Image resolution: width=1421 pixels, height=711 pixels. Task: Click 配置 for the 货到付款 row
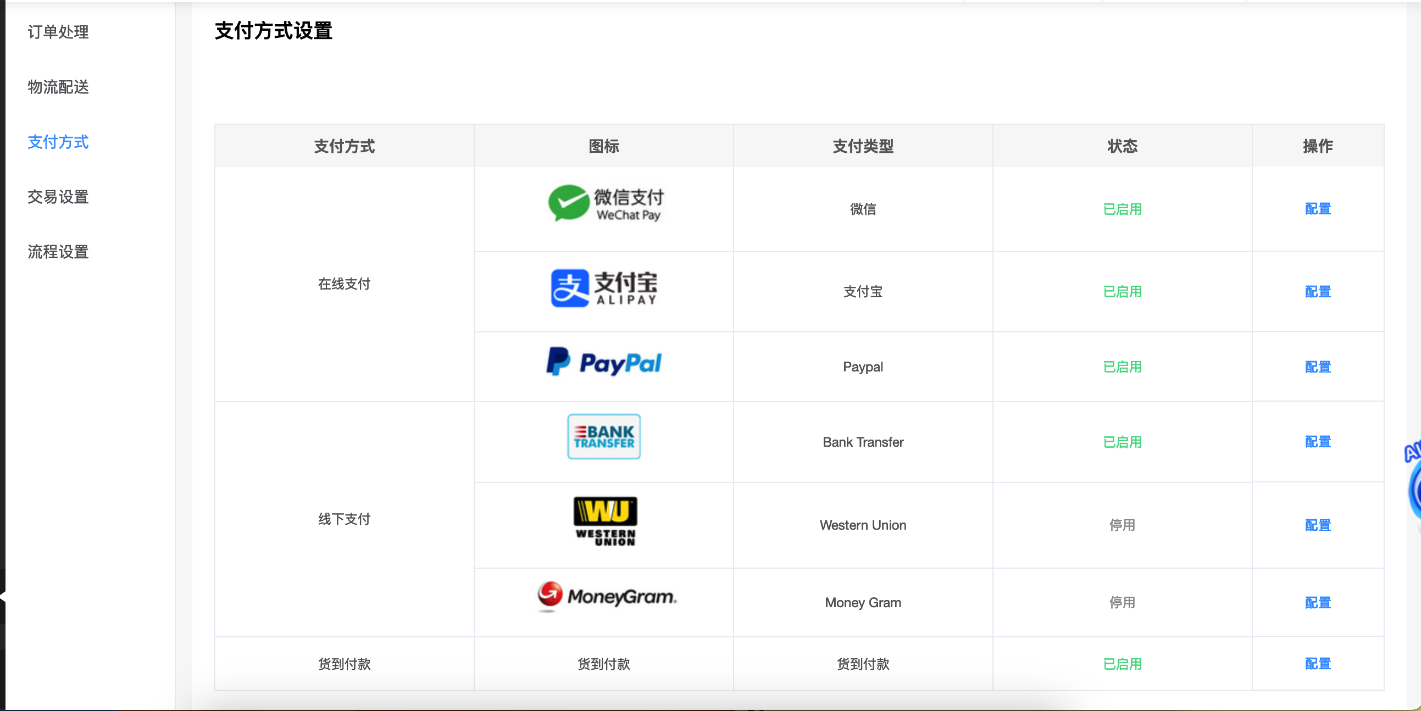coord(1317,664)
